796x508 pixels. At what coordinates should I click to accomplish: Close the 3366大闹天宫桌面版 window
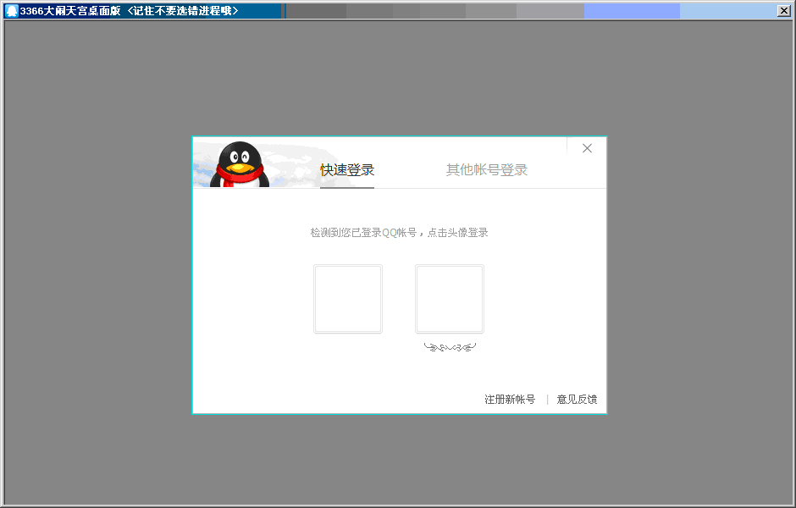coord(784,11)
